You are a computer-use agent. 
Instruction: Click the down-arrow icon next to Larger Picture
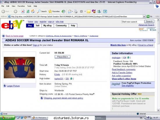[5, 86]
